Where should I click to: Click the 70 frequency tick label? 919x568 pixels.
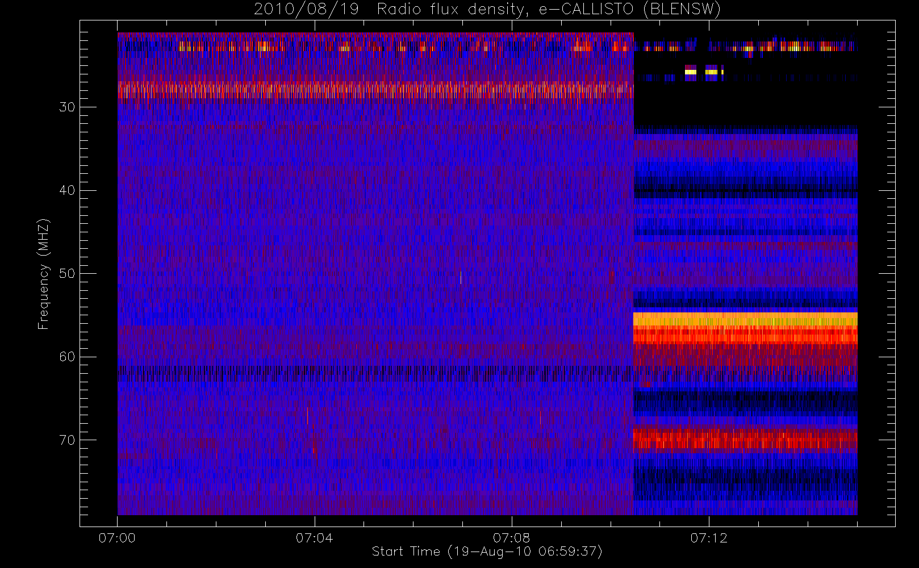click(x=67, y=440)
